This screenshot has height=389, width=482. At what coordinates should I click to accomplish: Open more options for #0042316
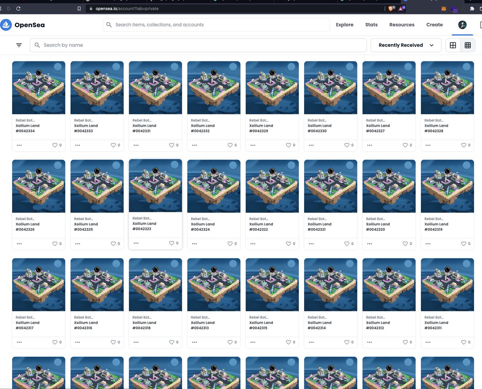pos(78,342)
